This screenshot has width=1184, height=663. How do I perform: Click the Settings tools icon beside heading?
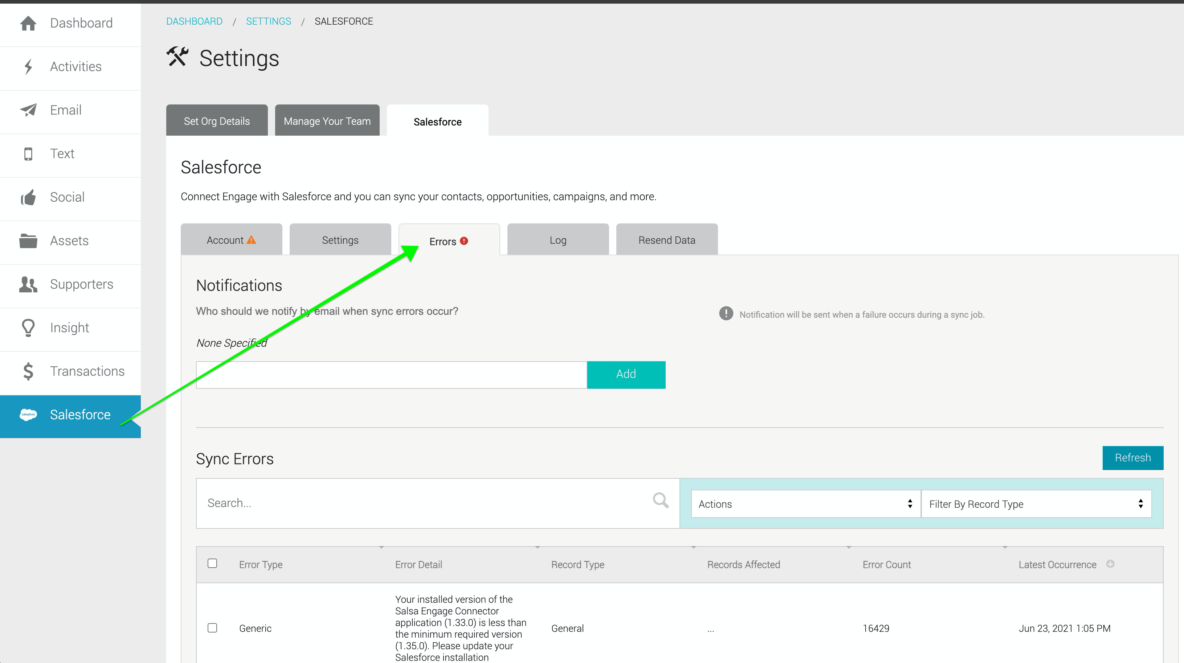tap(177, 57)
